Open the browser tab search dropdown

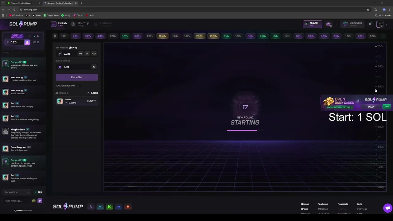[x=3, y=3]
